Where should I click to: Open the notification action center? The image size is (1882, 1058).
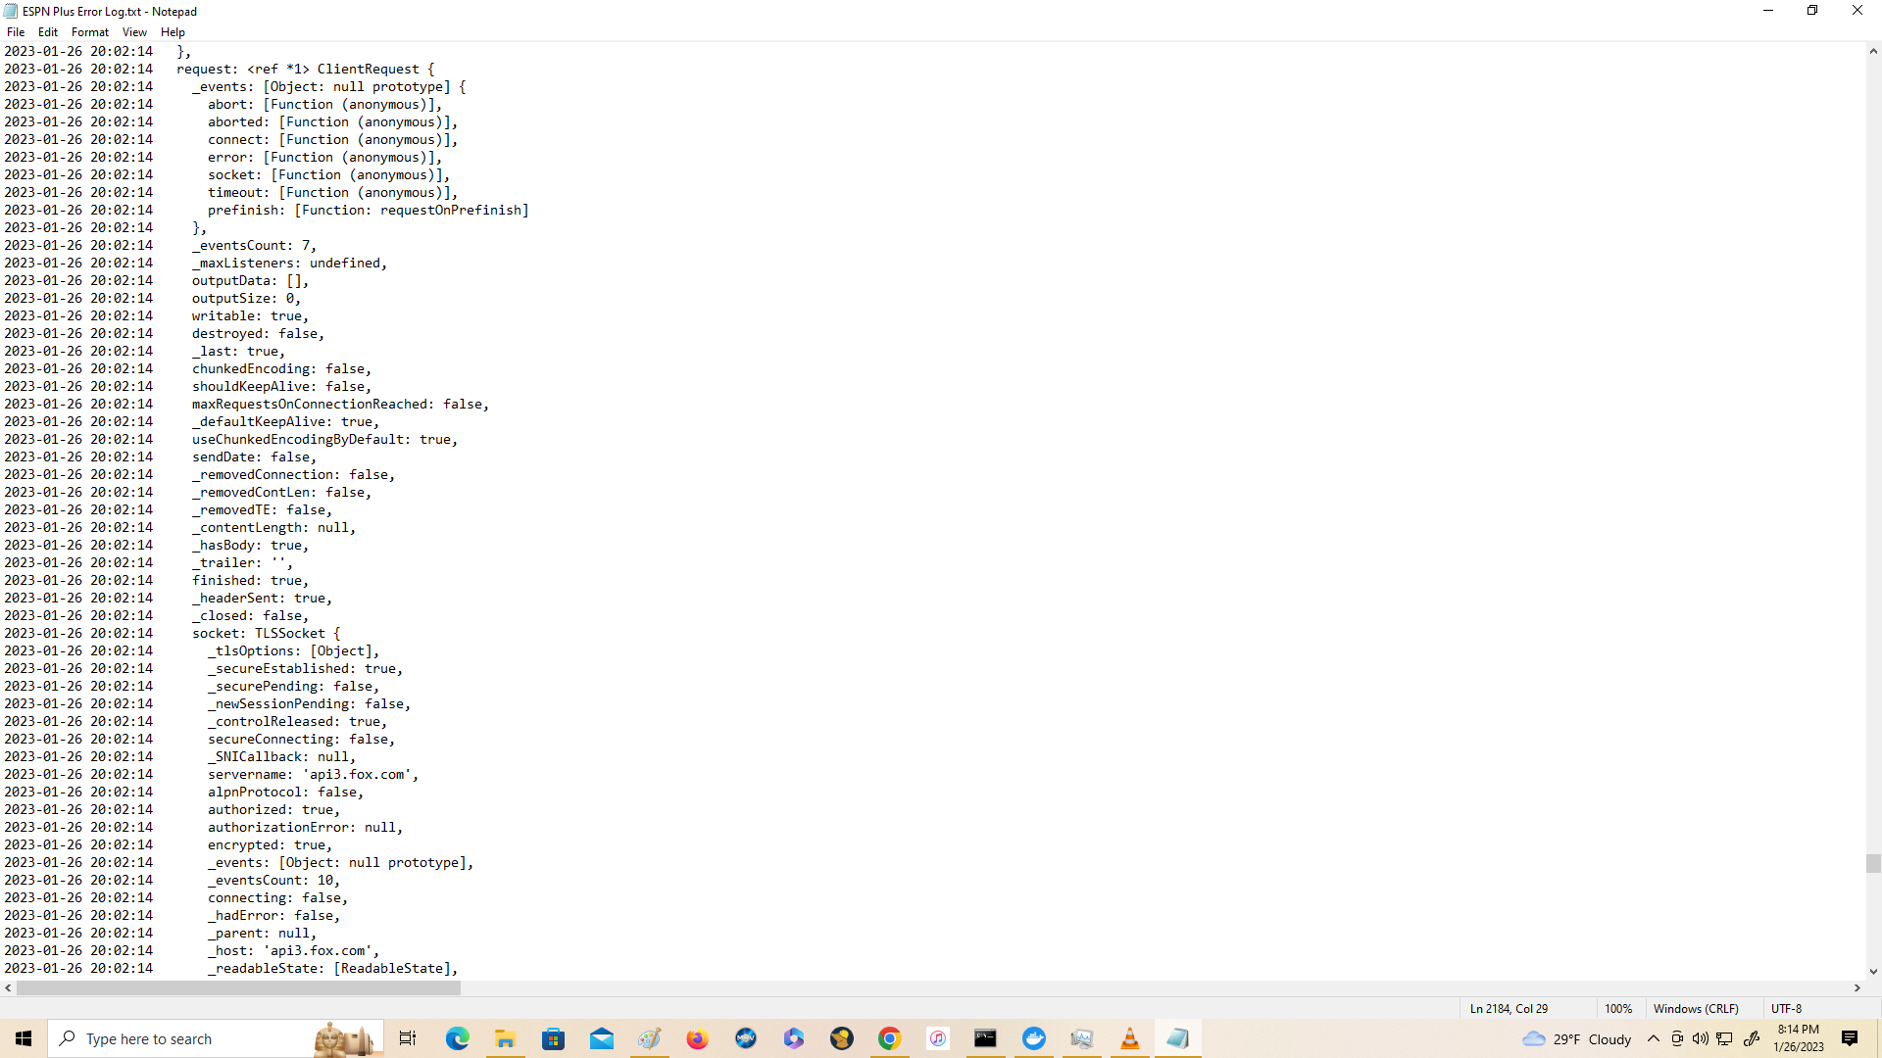click(1850, 1038)
